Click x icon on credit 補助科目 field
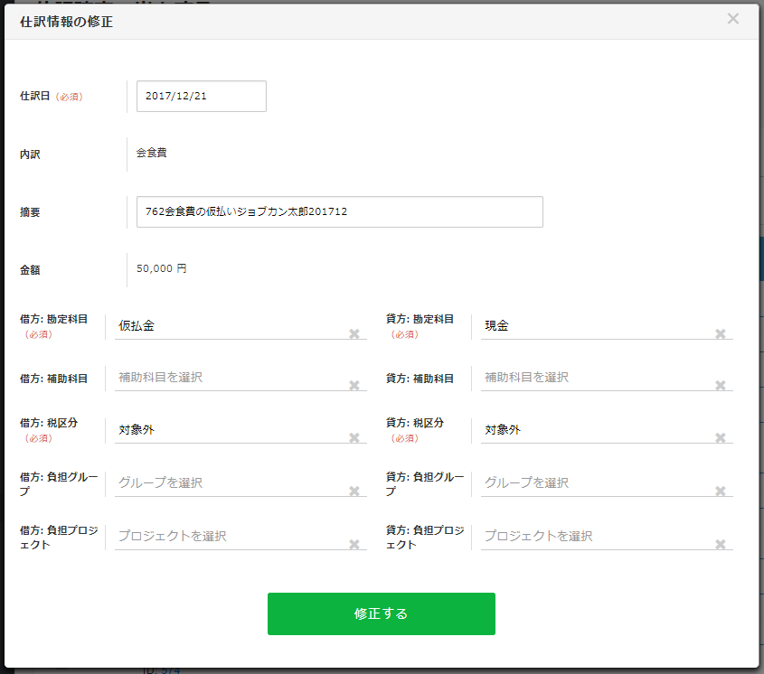This screenshot has width=764, height=674. point(721,386)
